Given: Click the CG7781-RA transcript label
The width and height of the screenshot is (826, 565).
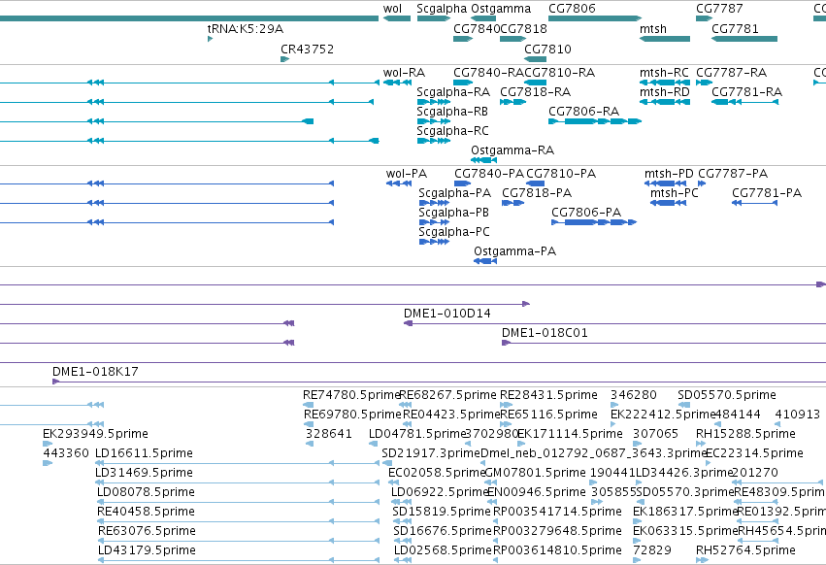Looking at the screenshot, I should (747, 92).
